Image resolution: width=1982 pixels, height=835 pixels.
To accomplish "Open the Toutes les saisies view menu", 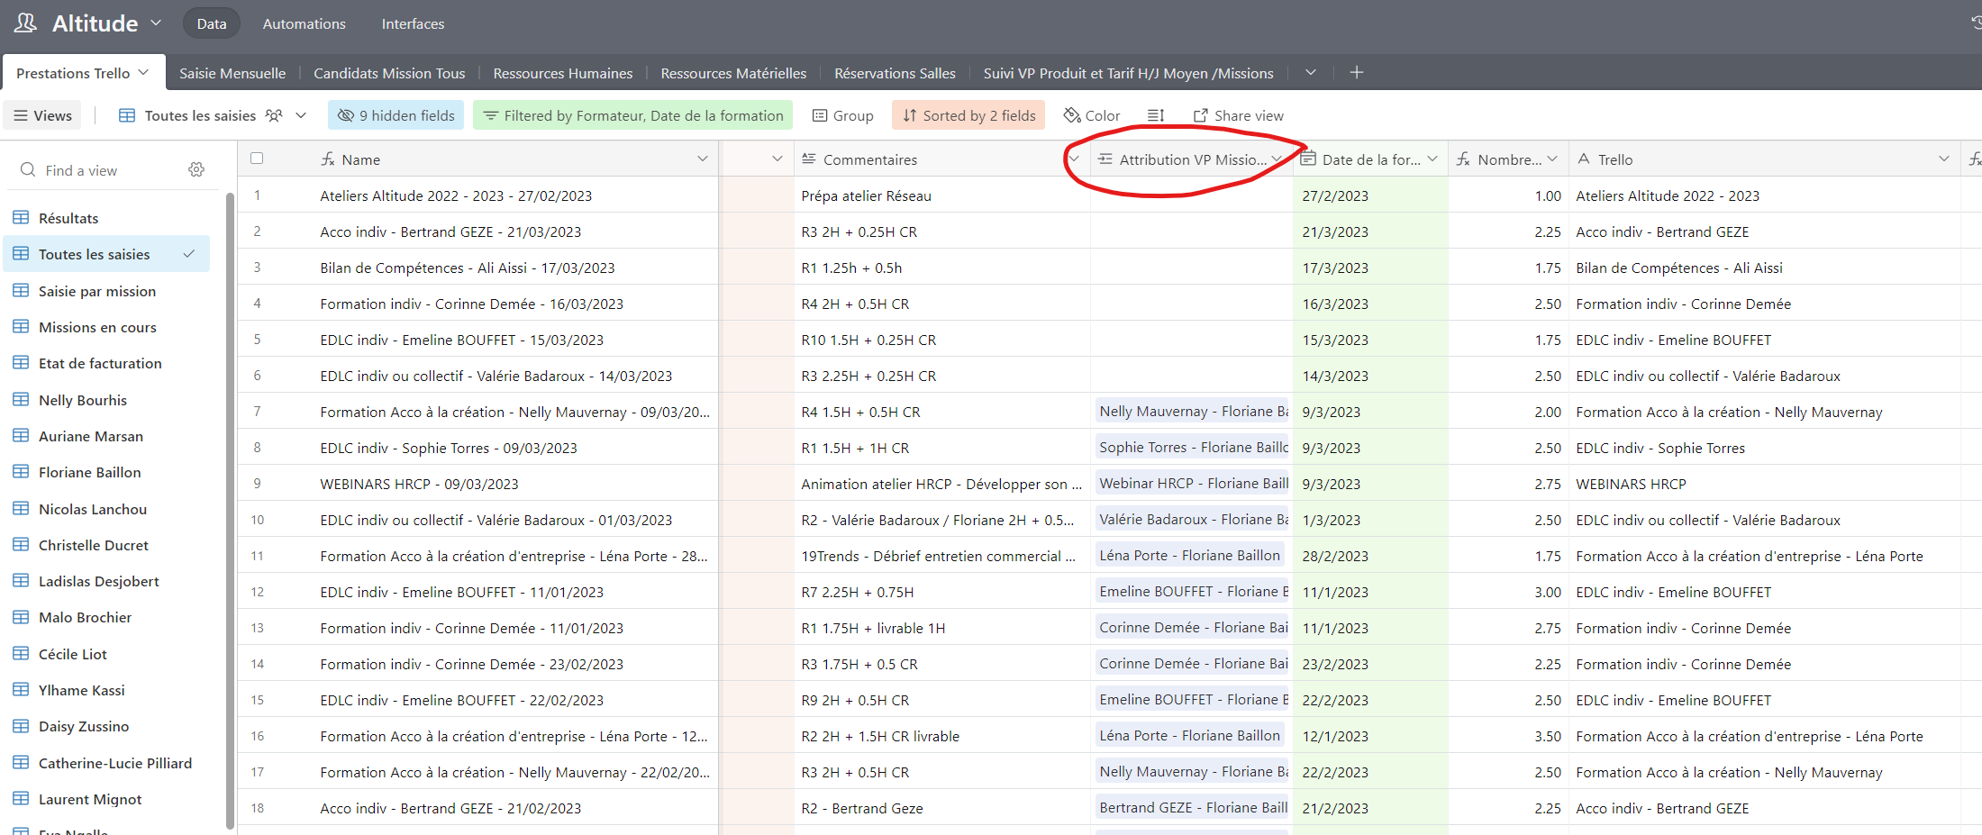I will click(x=301, y=115).
